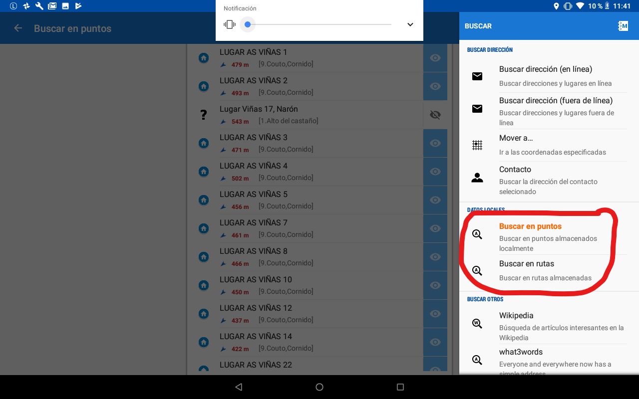
Task: Tap the grid icon next to Mover a…
Action: click(477, 145)
